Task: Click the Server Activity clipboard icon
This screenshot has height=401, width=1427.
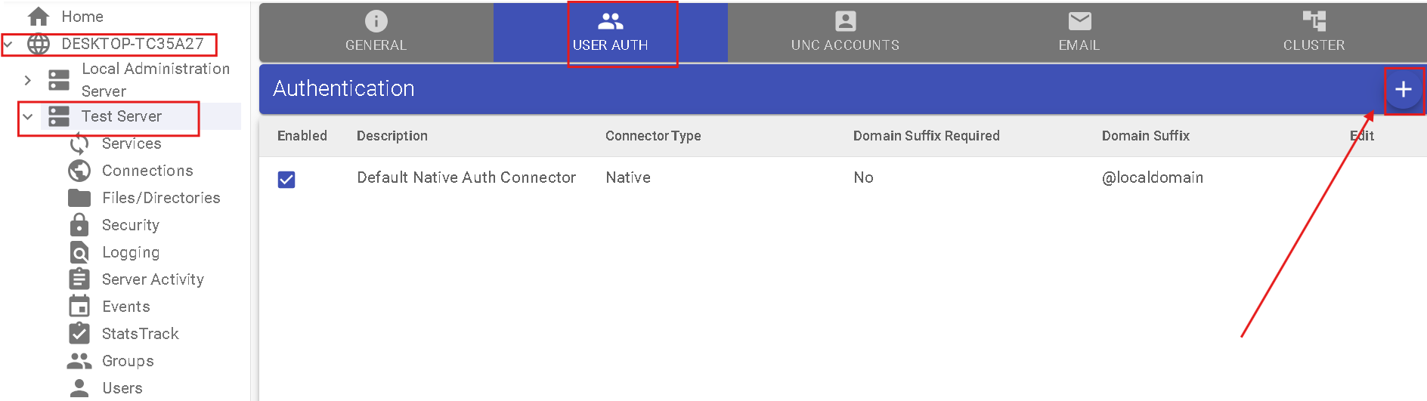Action: 79,279
